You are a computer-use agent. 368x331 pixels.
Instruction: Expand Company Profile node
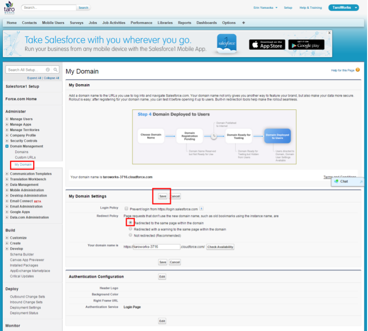coord(7,135)
